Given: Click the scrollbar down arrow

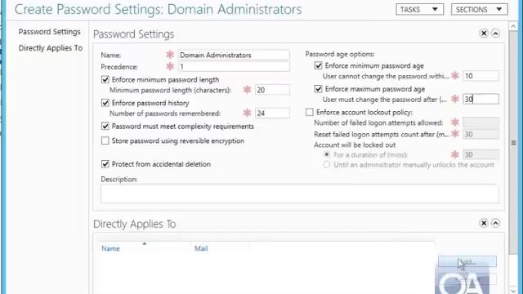Looking at the screenshot, I should tap(513, 291).
